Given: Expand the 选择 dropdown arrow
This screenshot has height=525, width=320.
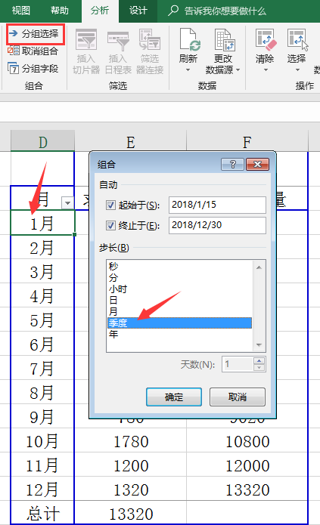Looking at the screenshot, I should pos(297,70).
